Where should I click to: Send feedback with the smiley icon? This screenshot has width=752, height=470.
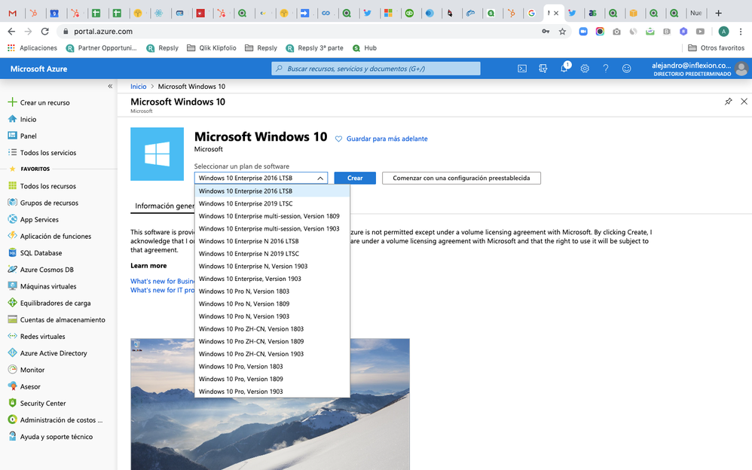click(626, 69)
